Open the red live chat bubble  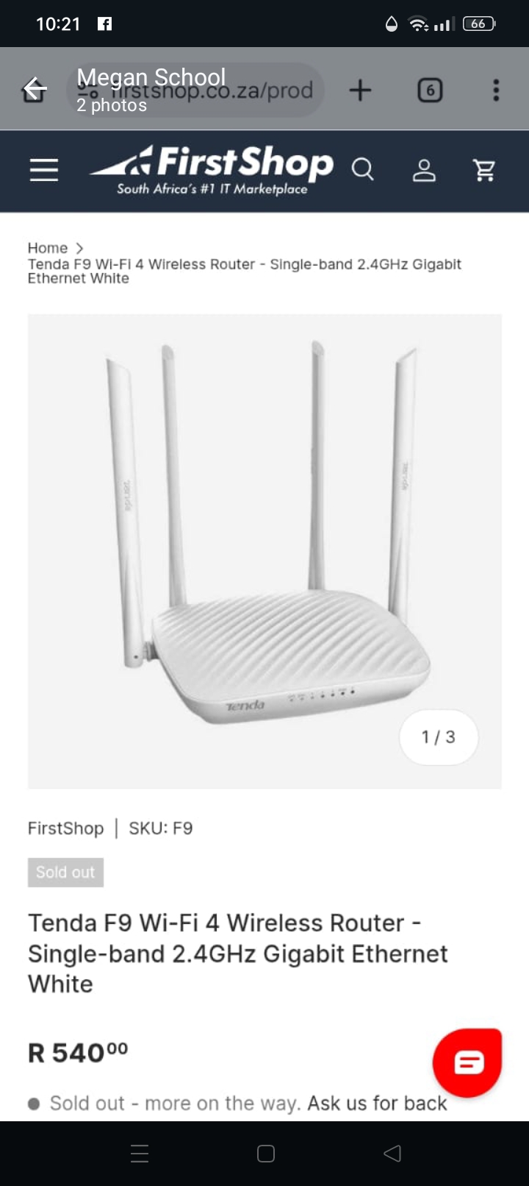(x=468, y=1062)
